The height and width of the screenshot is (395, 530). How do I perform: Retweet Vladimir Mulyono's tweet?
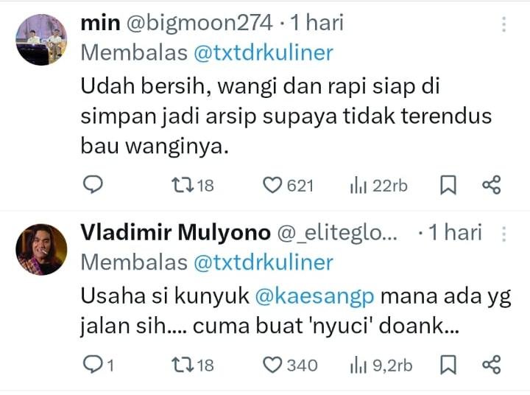coord(181,364)
